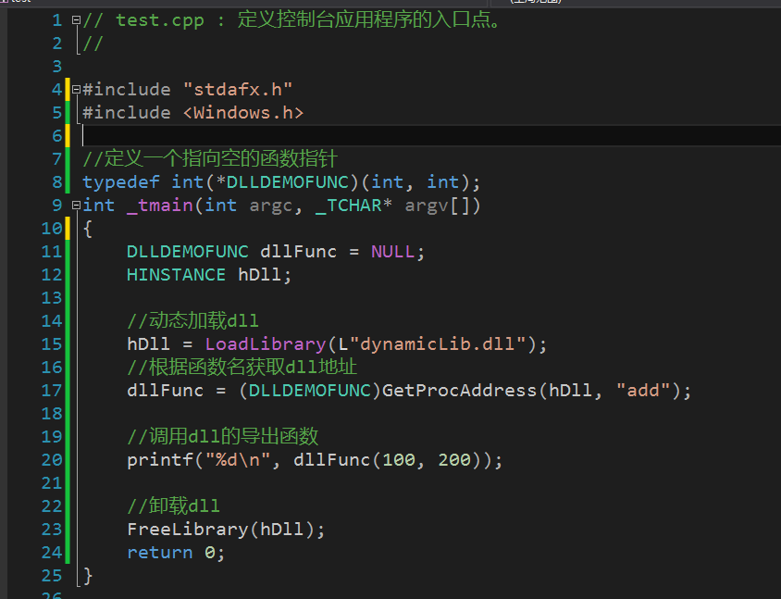Click the "dynamicLib.dll" string literal
This screenshot has width=781, height=599.
pyautogui.click(x=438, y=343)
